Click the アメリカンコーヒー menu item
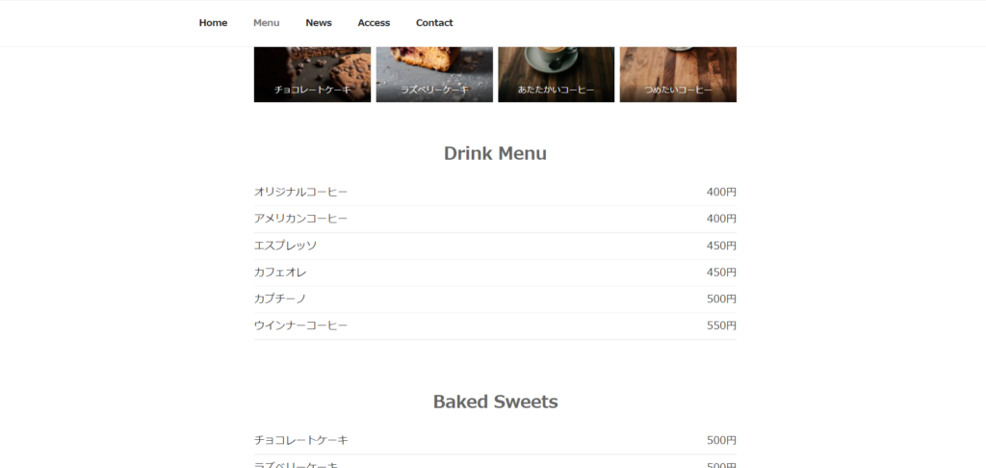The height and width of the screenshot is (468, 986). pyautogui.click(x=300, y=219)
